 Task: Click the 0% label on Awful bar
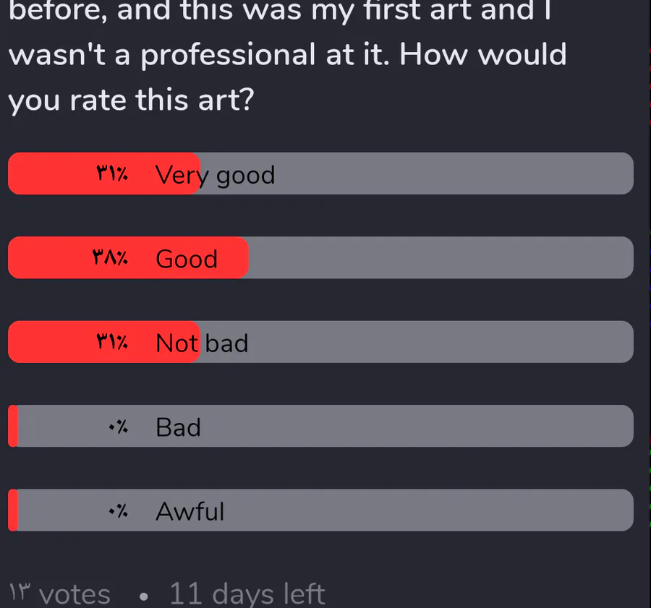pos(119,510)
